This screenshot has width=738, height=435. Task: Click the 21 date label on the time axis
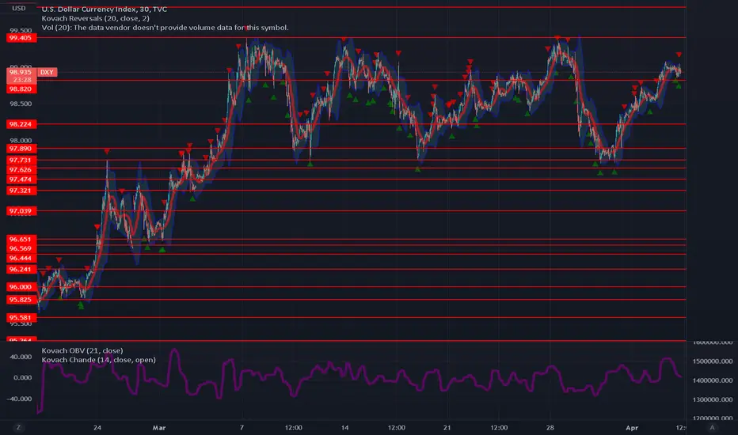pyautogui.click(x=447, y=427)
